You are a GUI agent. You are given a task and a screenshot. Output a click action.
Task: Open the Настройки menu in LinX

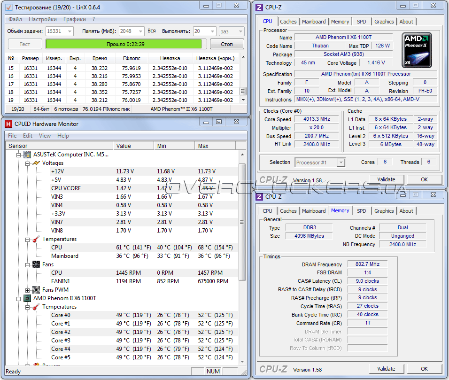(43, 19)
